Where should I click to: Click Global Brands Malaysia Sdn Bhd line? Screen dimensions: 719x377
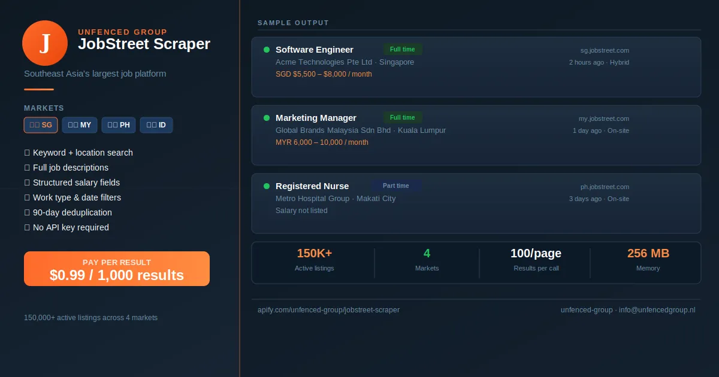click(361, 130)
